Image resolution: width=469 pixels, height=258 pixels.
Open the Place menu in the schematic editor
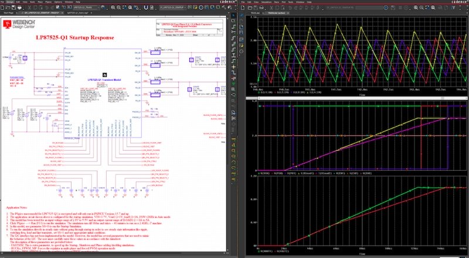tap(40, 2)
